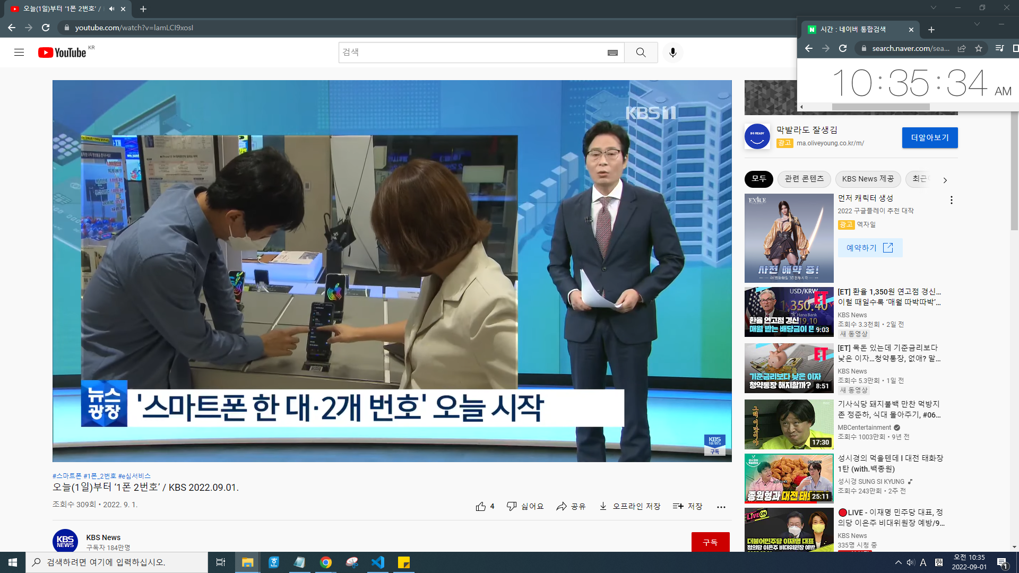The width and height of the screenshot is (1019, 573).
Task: Click the 더알아보기 ad button
Action: pos(929,137)
